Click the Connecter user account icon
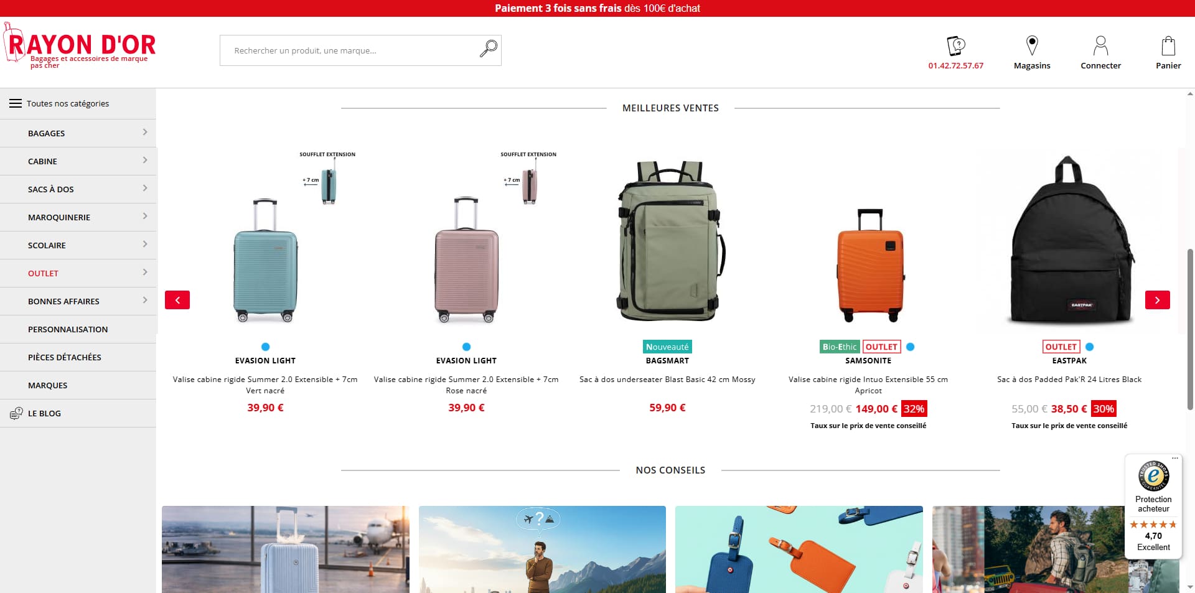 pos(1100,45)
